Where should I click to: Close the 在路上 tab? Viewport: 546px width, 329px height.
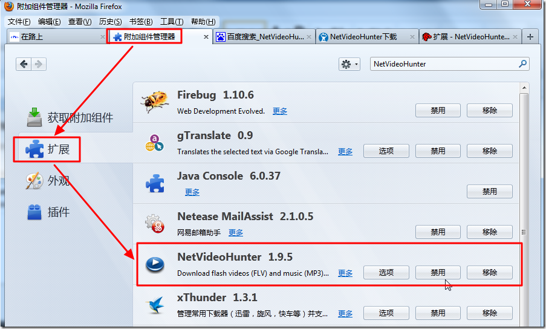click(x=102, y=37)
